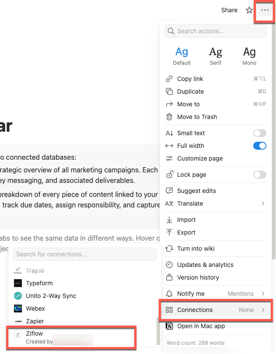Select Version history from menu
276x354 pixels.
click(x=198, y=277)
